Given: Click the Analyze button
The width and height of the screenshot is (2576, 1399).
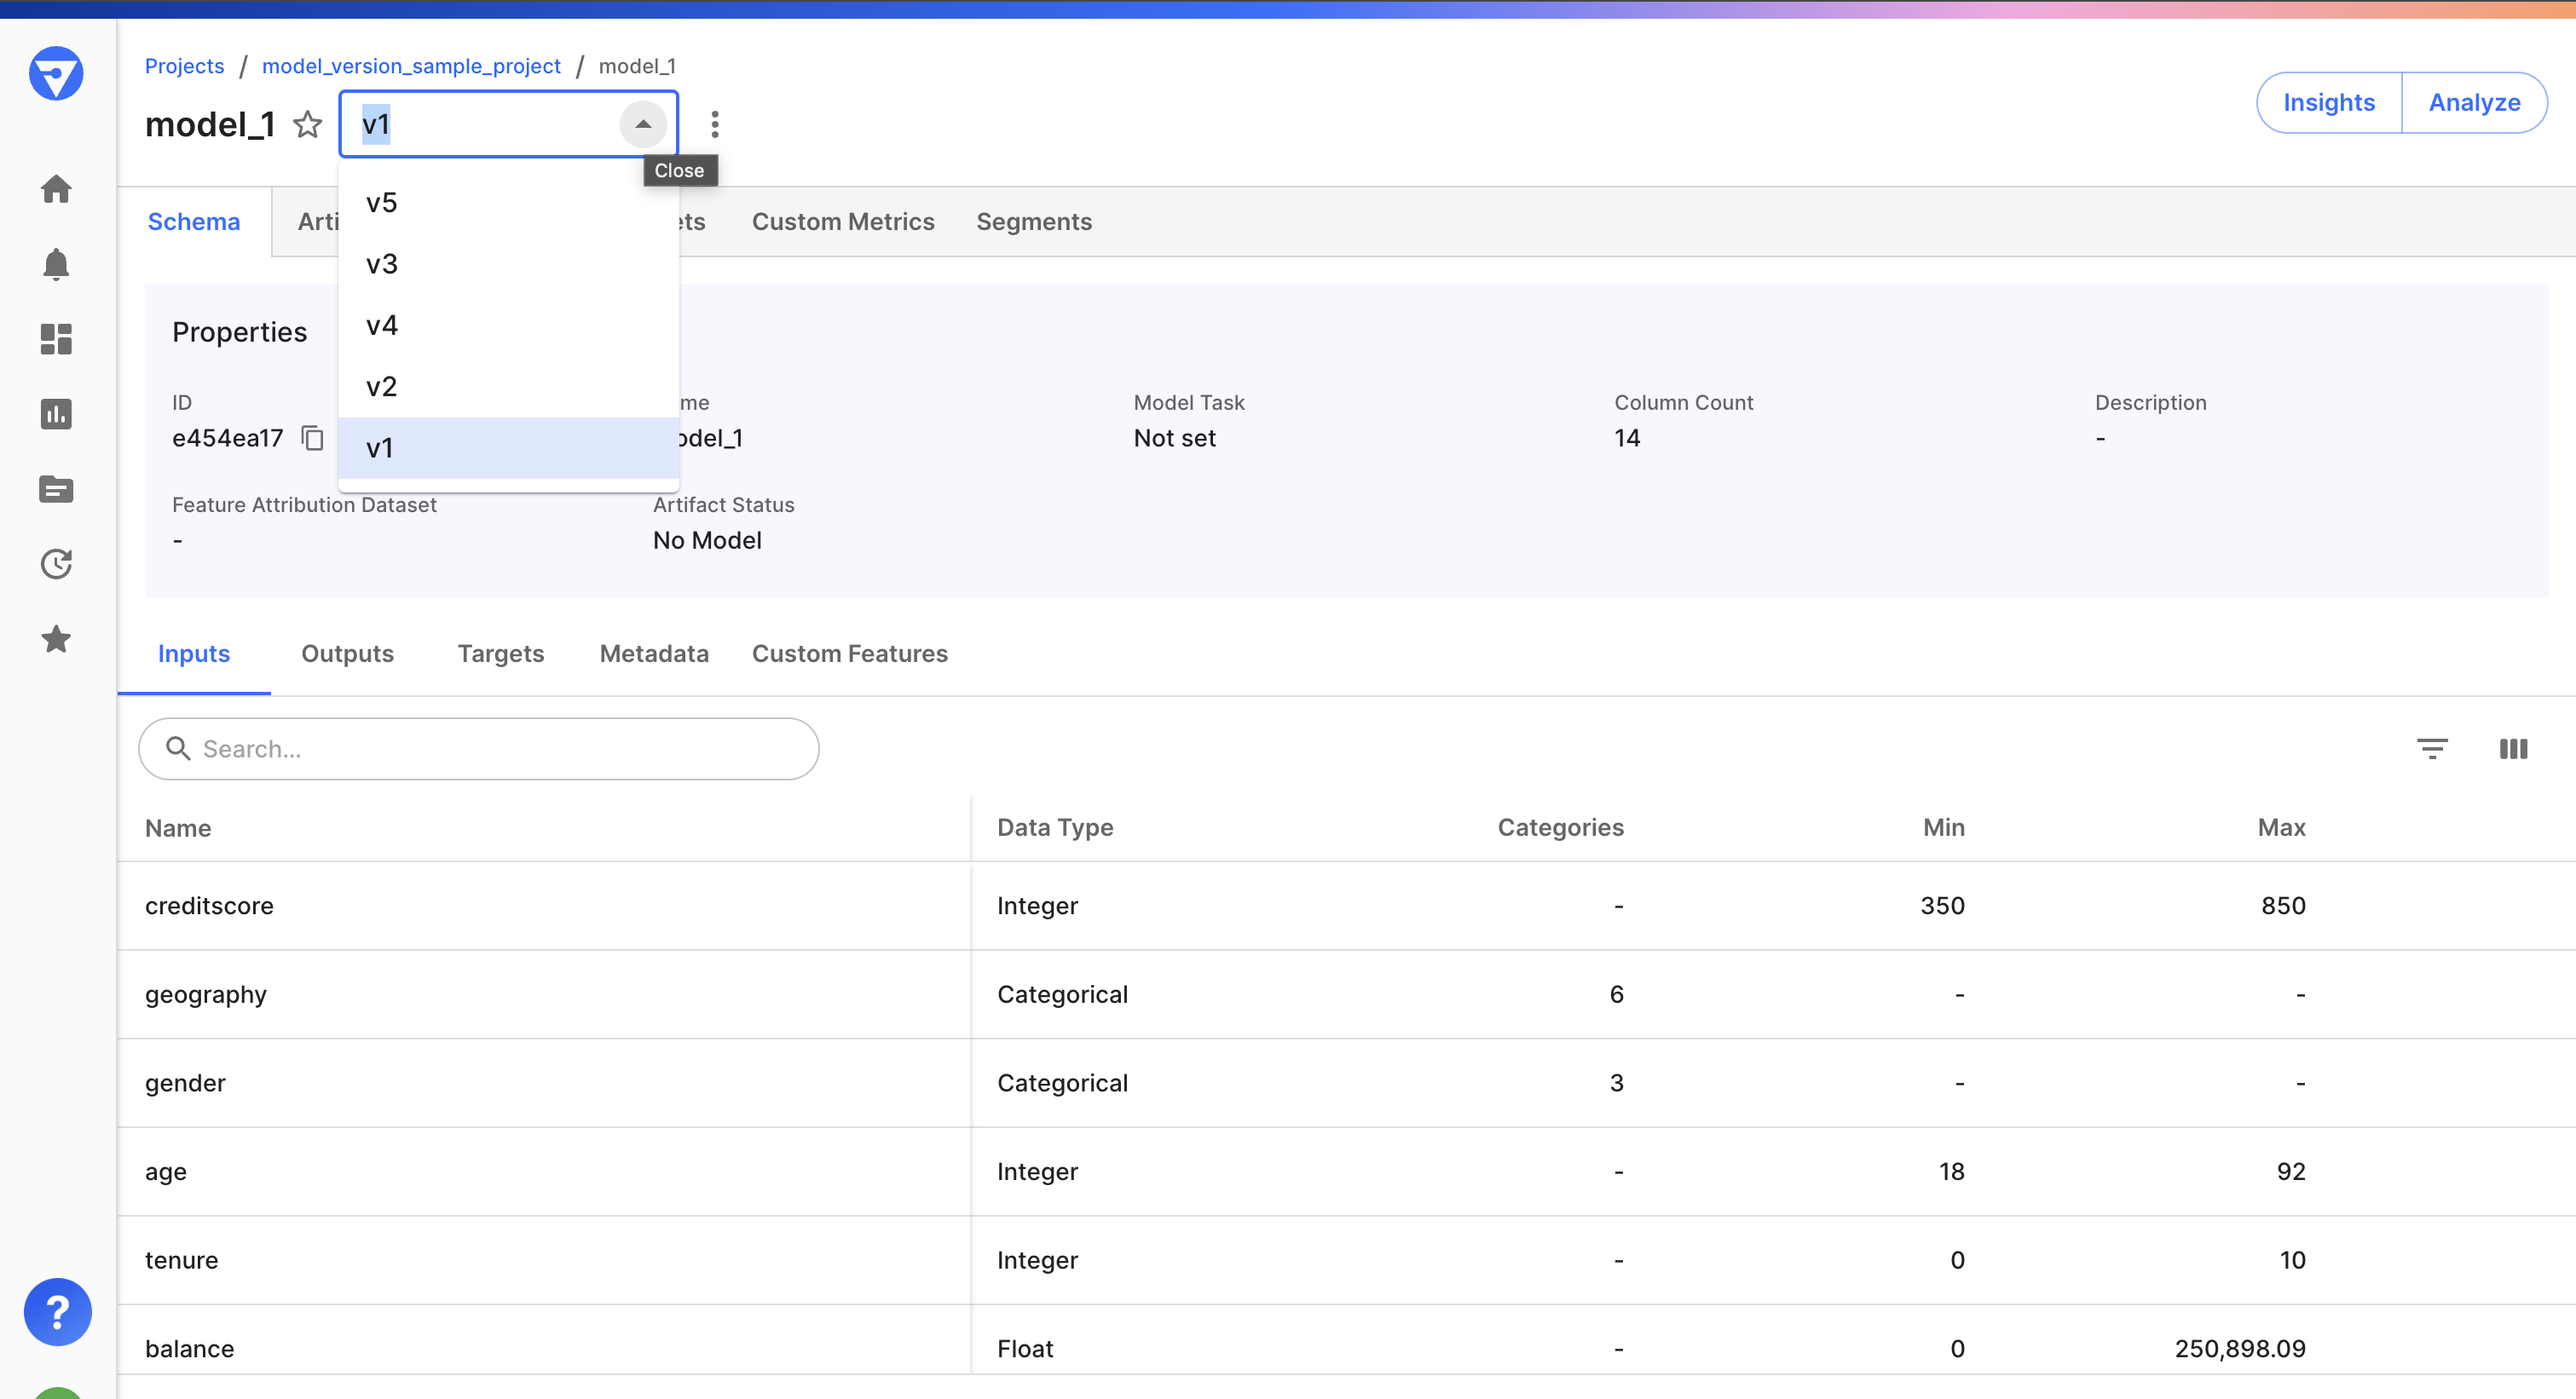Looking at the screenshot, I should pos(2474,102).
